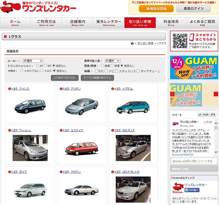Select the MT transmission radio button
This screenshot has width=219, height=205.
[x=45, y=66]
